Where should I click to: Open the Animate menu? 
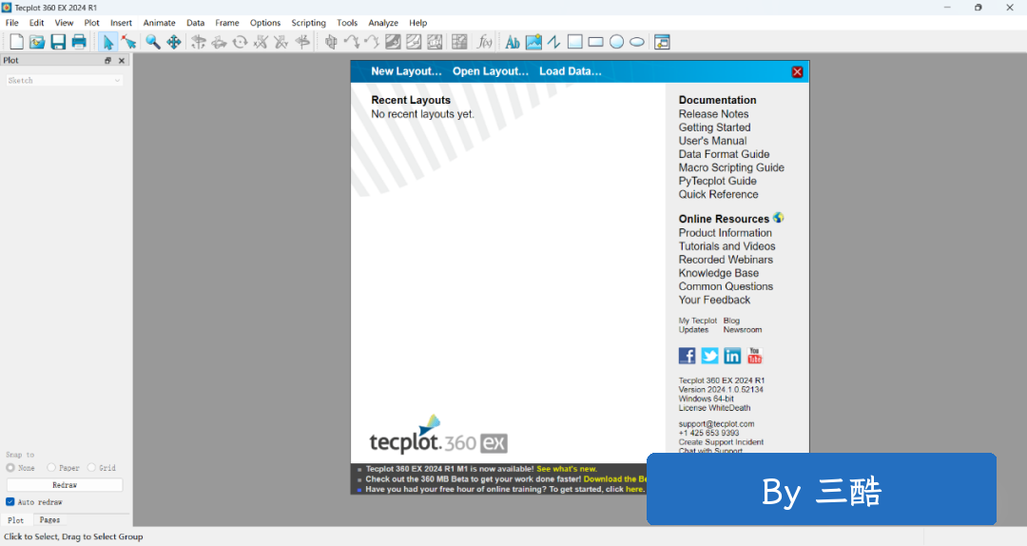[x=159, y=23]
